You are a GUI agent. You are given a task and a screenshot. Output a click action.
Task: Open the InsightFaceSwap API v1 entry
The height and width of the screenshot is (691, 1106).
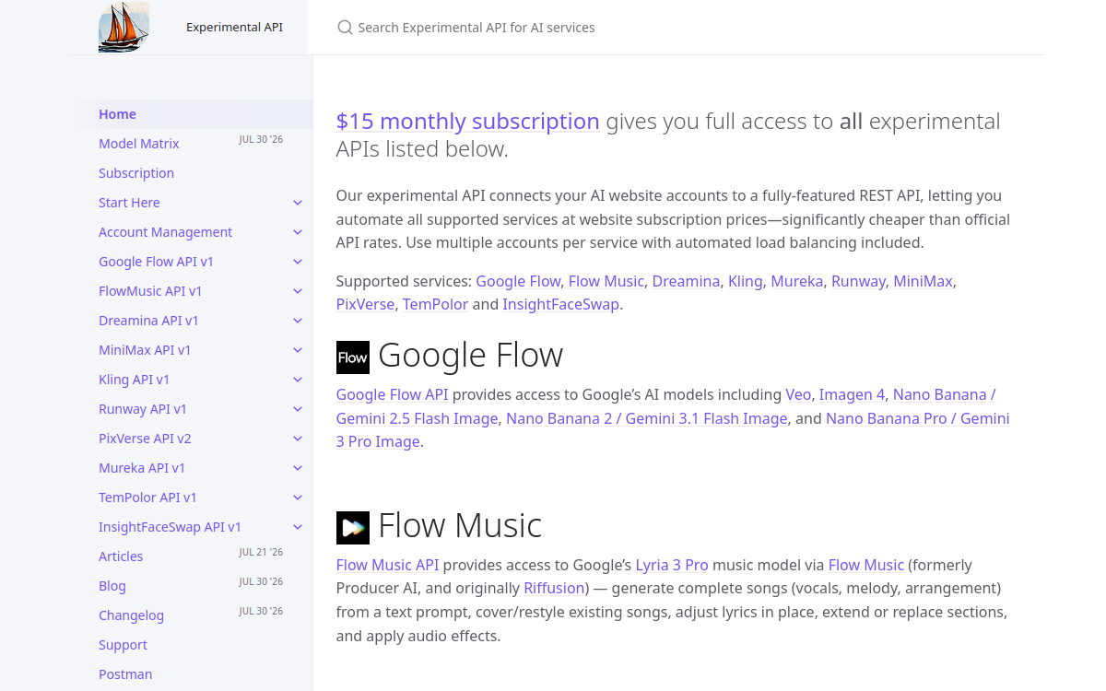coord(170,527)
